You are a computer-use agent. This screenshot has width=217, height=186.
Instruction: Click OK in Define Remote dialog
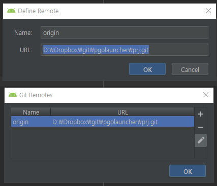click(147, 69)
